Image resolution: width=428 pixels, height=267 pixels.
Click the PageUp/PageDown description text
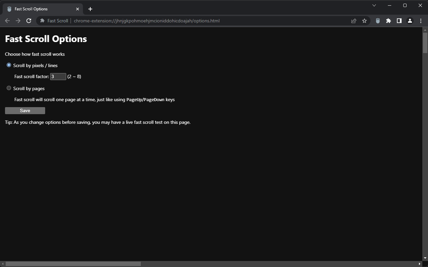point(95,99)
